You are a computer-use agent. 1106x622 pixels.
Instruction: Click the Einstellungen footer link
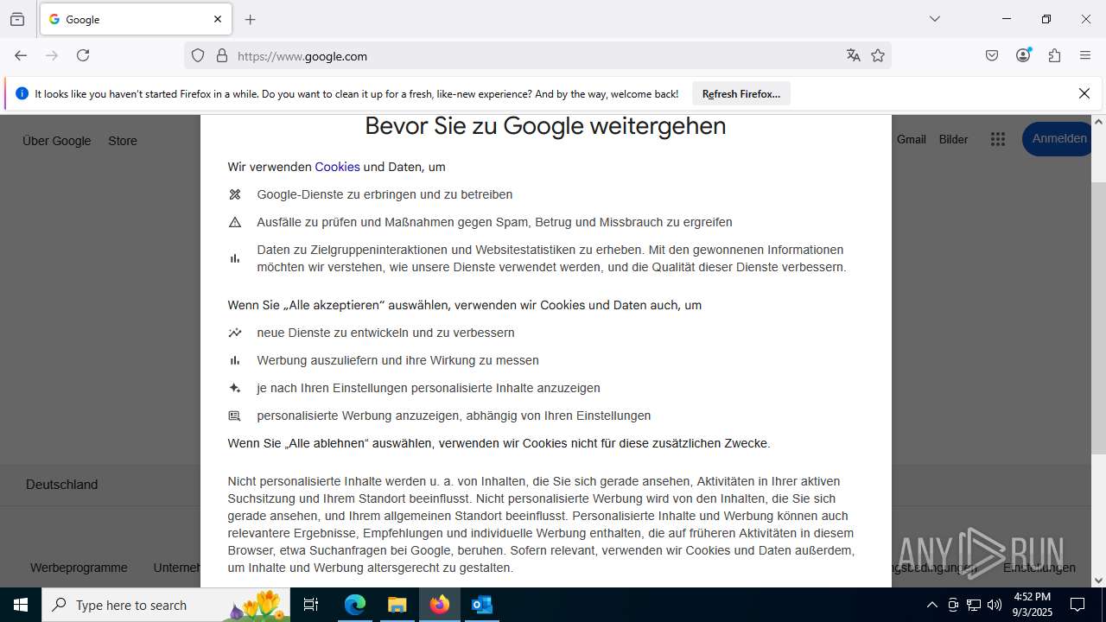point(1039,568)
